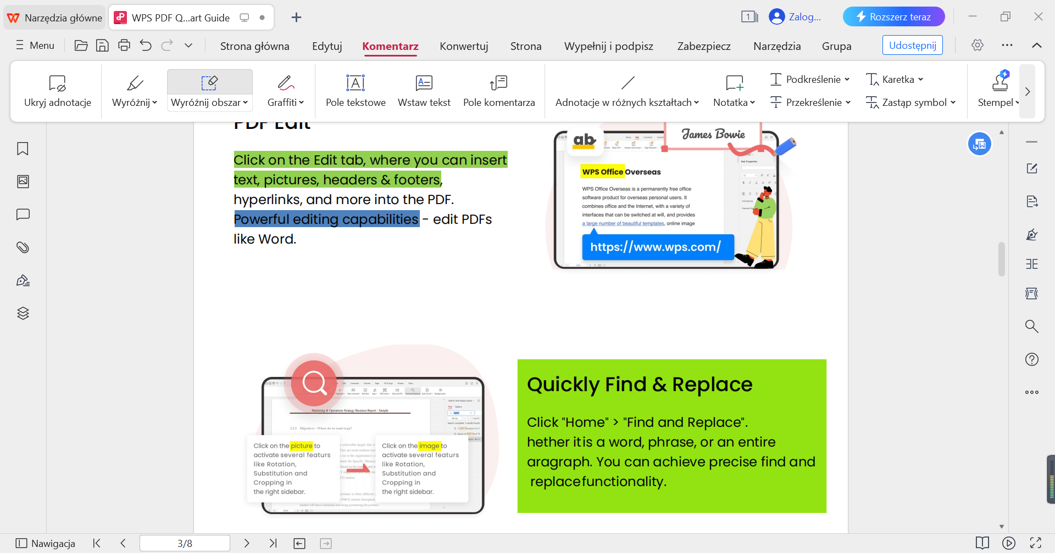Open bookmarks panel in left sidebar
The height and width of the screenshot is (553, 1055).
23,149
